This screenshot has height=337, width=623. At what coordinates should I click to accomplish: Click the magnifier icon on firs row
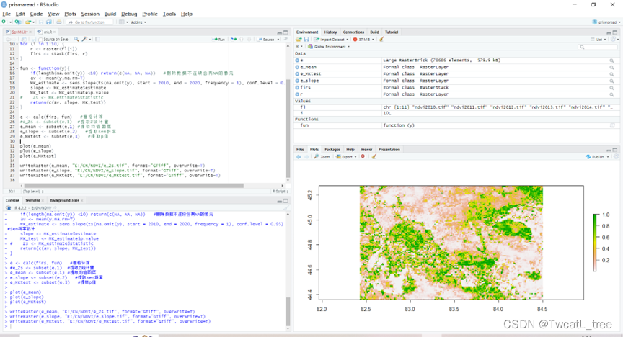(x=611, y=87)
